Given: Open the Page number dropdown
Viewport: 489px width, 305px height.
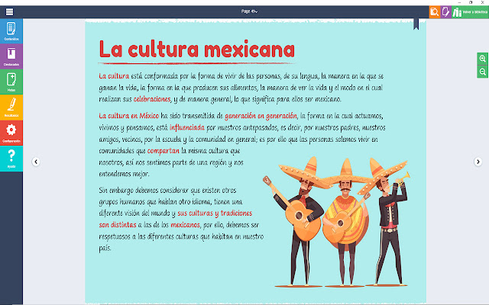Looking at the screenshot, I should click(249, 11).
